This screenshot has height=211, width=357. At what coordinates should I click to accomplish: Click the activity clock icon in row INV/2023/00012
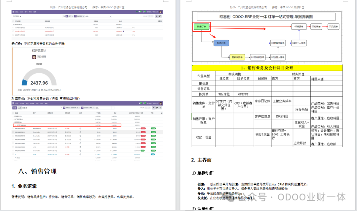[x=80, y=128]
